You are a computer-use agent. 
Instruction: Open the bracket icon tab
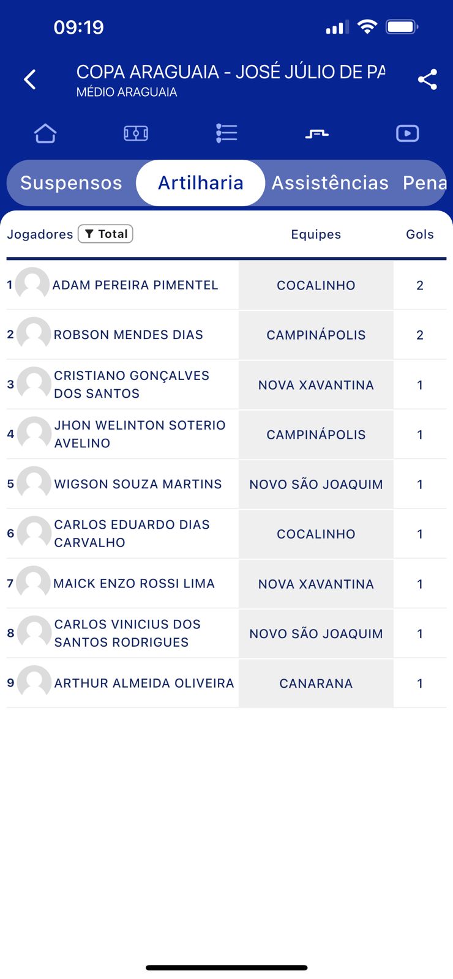[x=317, y=133]
